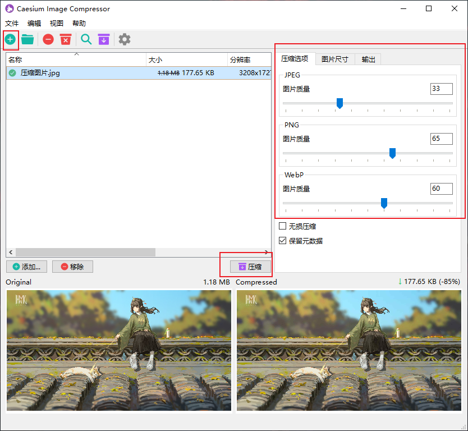The image size is (468, 431).
Task: Open the 帮助 menu
Action: [x=79, y=23]
